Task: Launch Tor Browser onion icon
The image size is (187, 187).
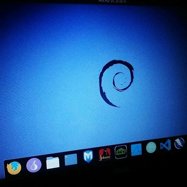Action: point(34,165)
